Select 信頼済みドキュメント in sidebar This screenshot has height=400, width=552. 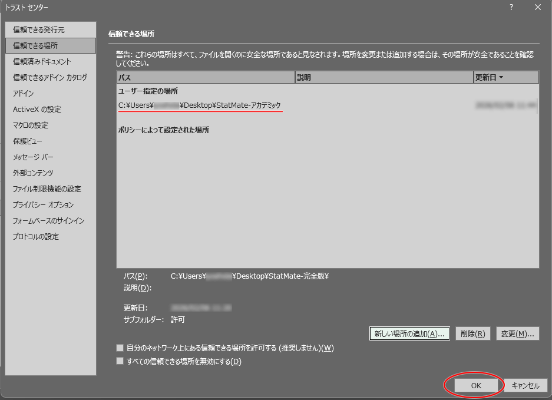[42, 61]
